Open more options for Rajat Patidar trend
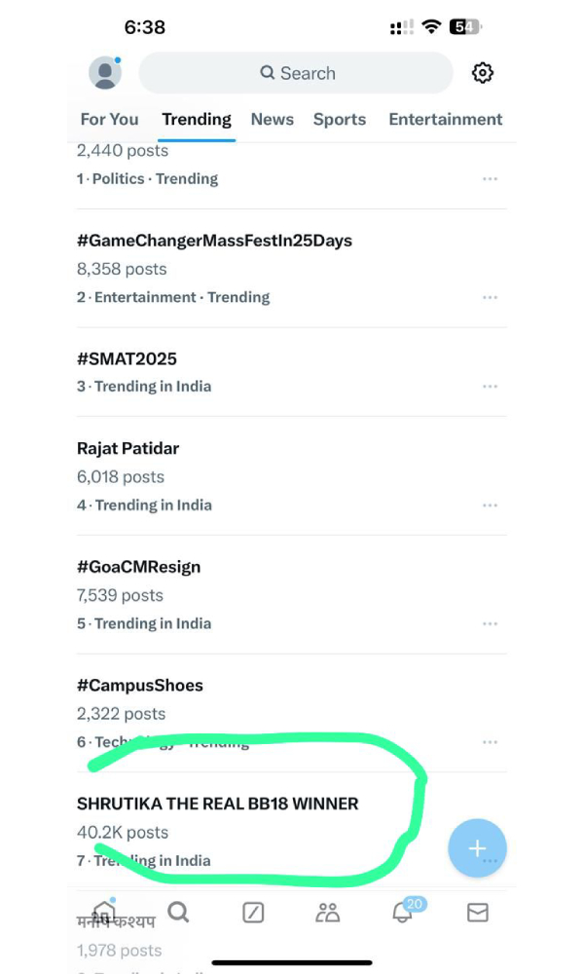584x974 pixels. click(x=490, y=506)
